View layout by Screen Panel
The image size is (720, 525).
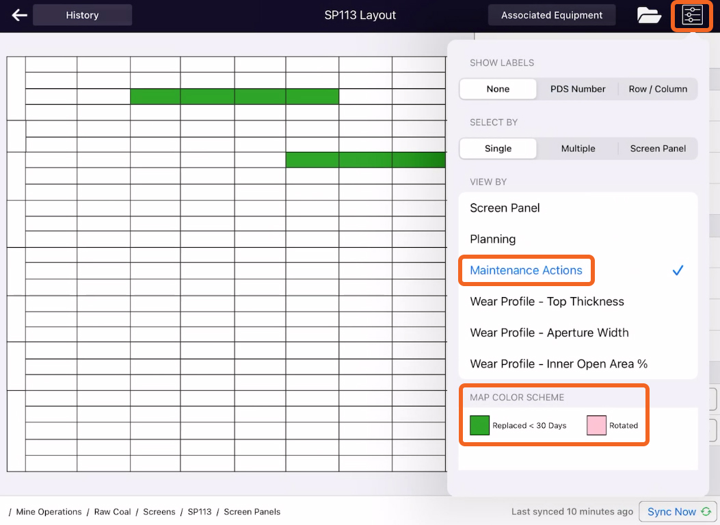coord(578,208)
